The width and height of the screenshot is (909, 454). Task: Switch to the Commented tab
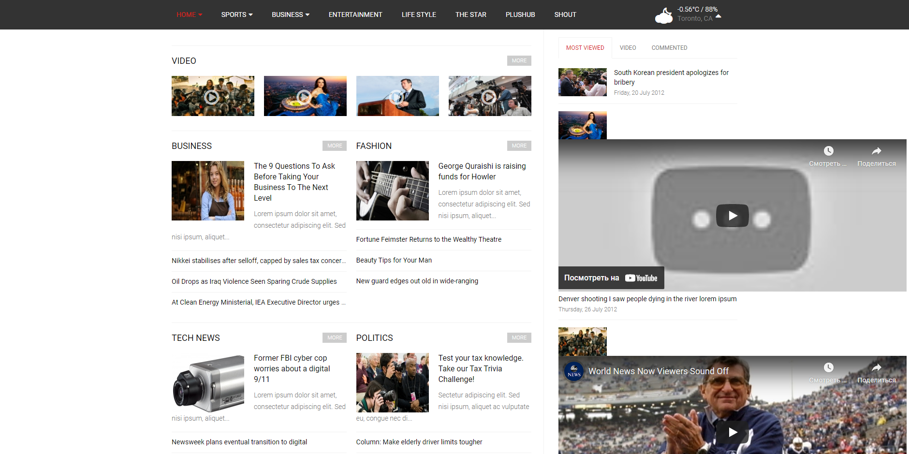point(669,48)
